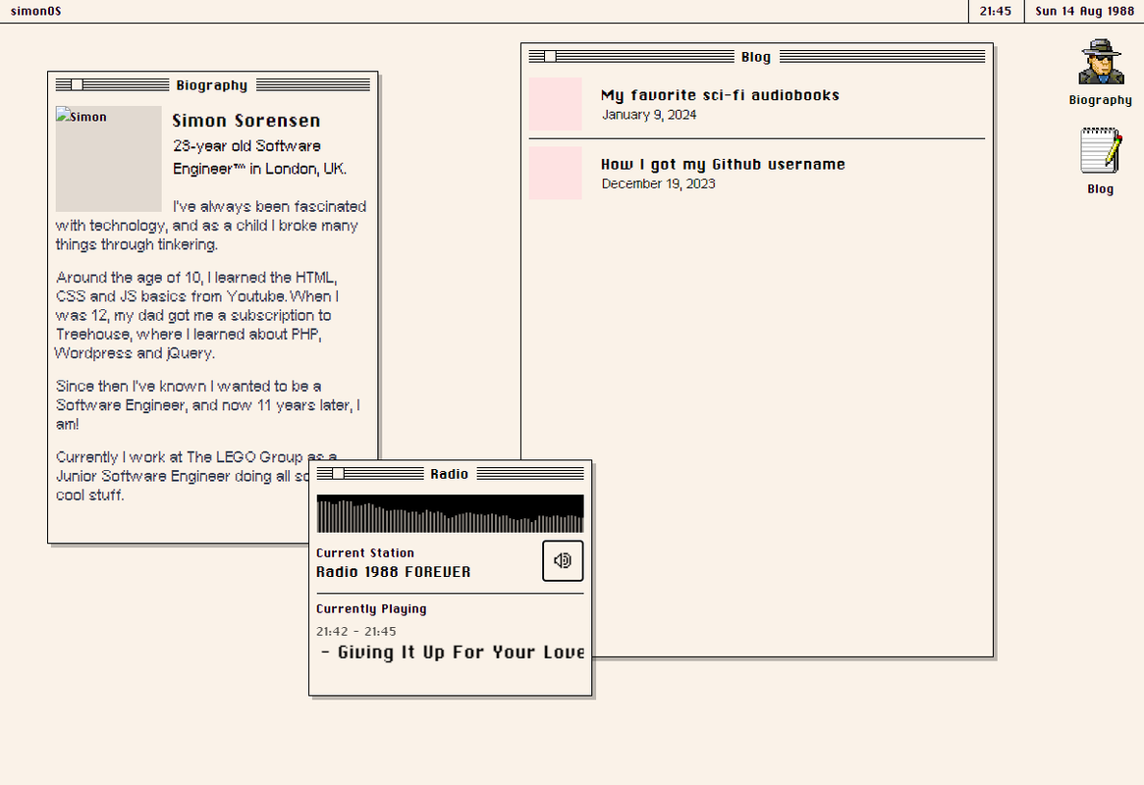Open 'My favorite sci-fi audiobooks' post
Screen dimensions: 1144x785
[x=720, y=95]
